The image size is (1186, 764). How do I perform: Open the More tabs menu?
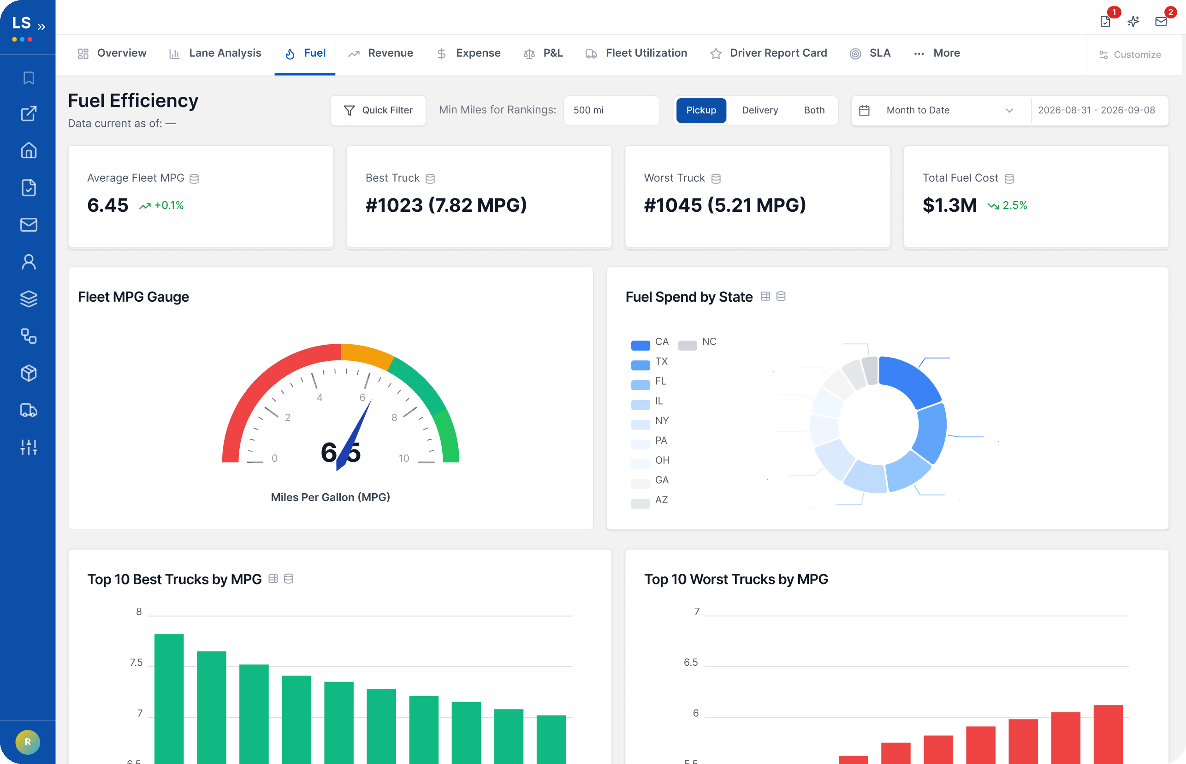pyautogui.click(x=937, y=53)
